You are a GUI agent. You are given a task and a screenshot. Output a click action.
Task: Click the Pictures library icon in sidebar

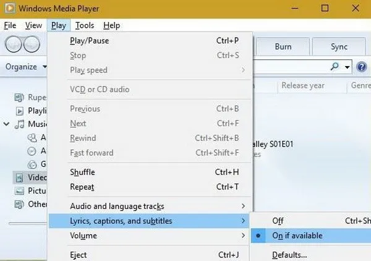point(19,191)
